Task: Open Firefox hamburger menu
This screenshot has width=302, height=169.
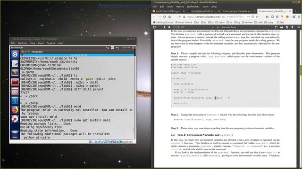Action: tap(299, 17)
